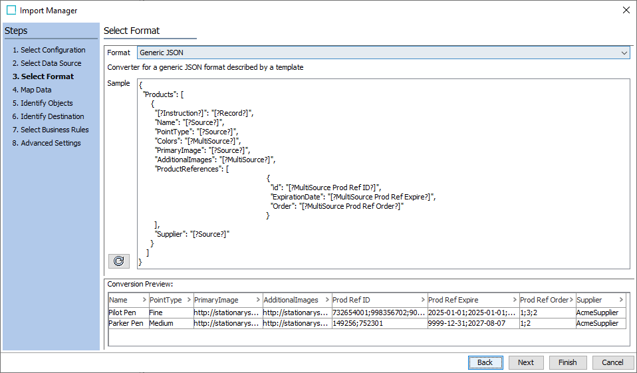Click the refresh sample icon button
Screen dimensions: 637x373
click(118, 261)
